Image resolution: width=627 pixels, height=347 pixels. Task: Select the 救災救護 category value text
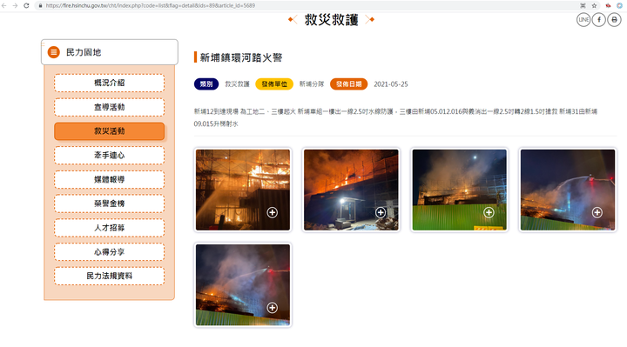coord(237,84)
